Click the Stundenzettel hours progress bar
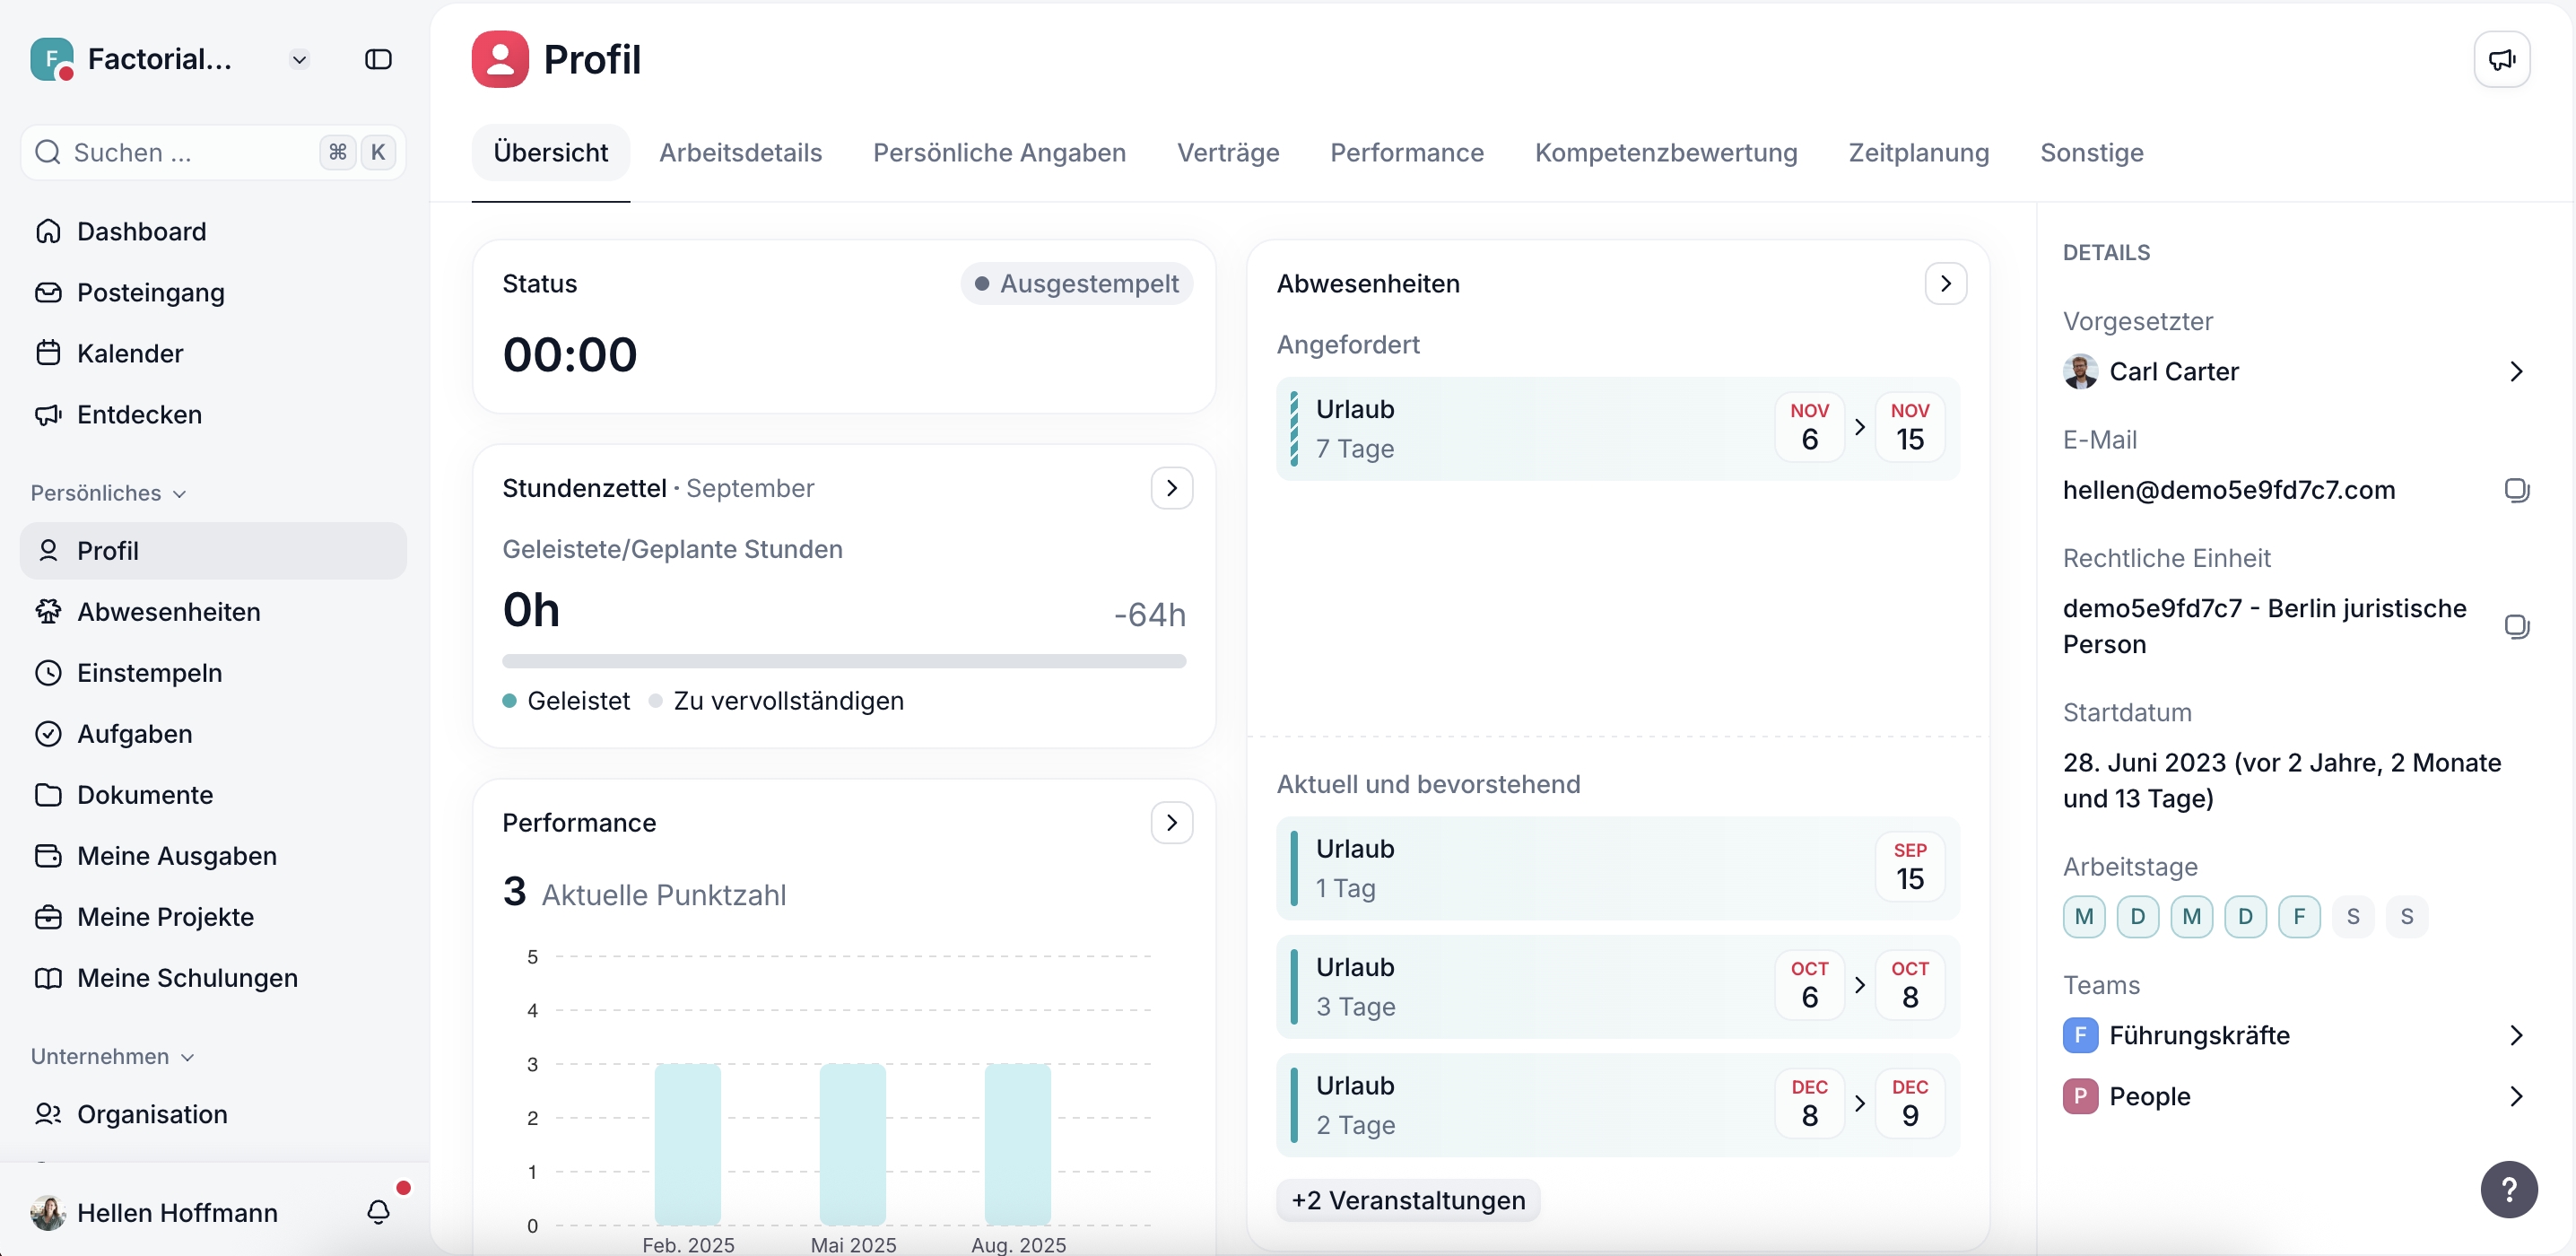 pyautogui.click(x=843, y=661)
